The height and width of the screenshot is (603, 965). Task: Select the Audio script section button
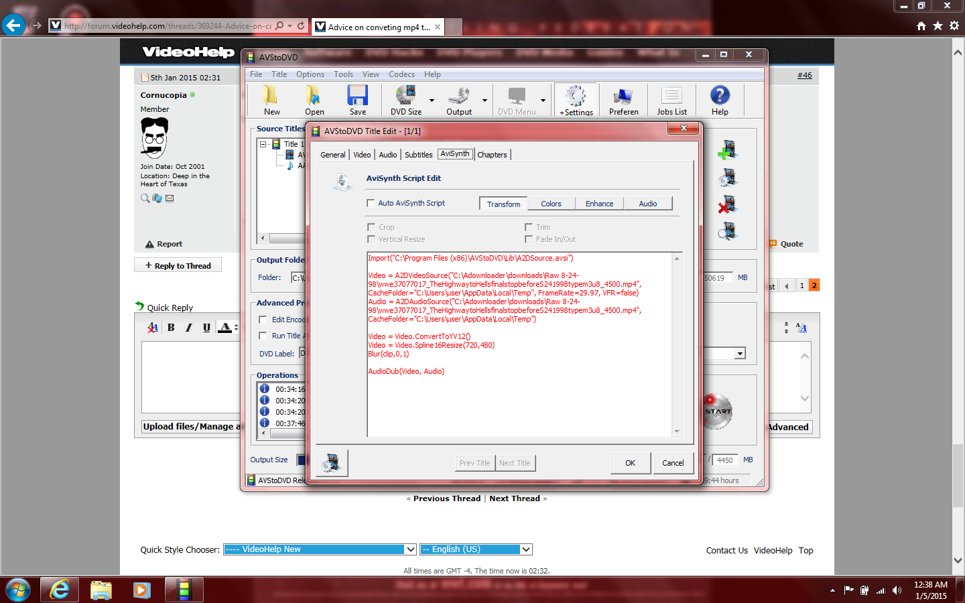point(647,204)
